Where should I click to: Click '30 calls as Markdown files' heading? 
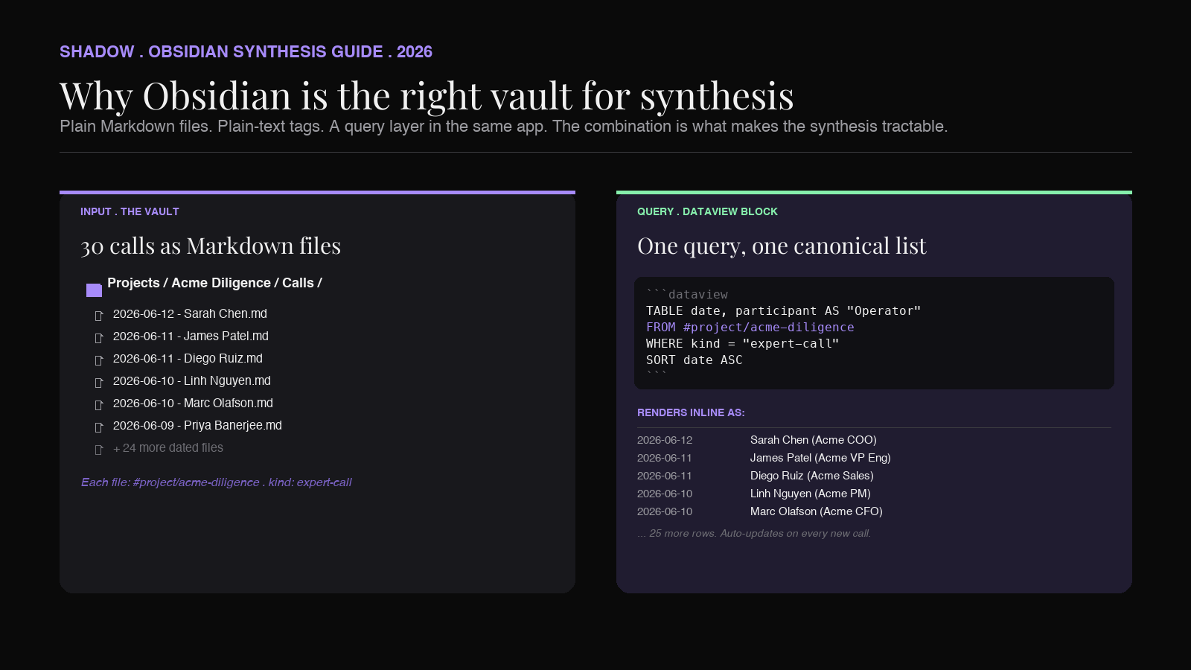(211, 246)
